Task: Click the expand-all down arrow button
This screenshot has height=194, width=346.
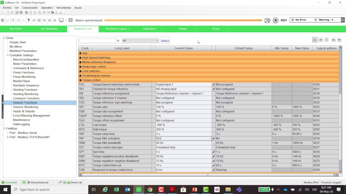Action: (339, 40)
